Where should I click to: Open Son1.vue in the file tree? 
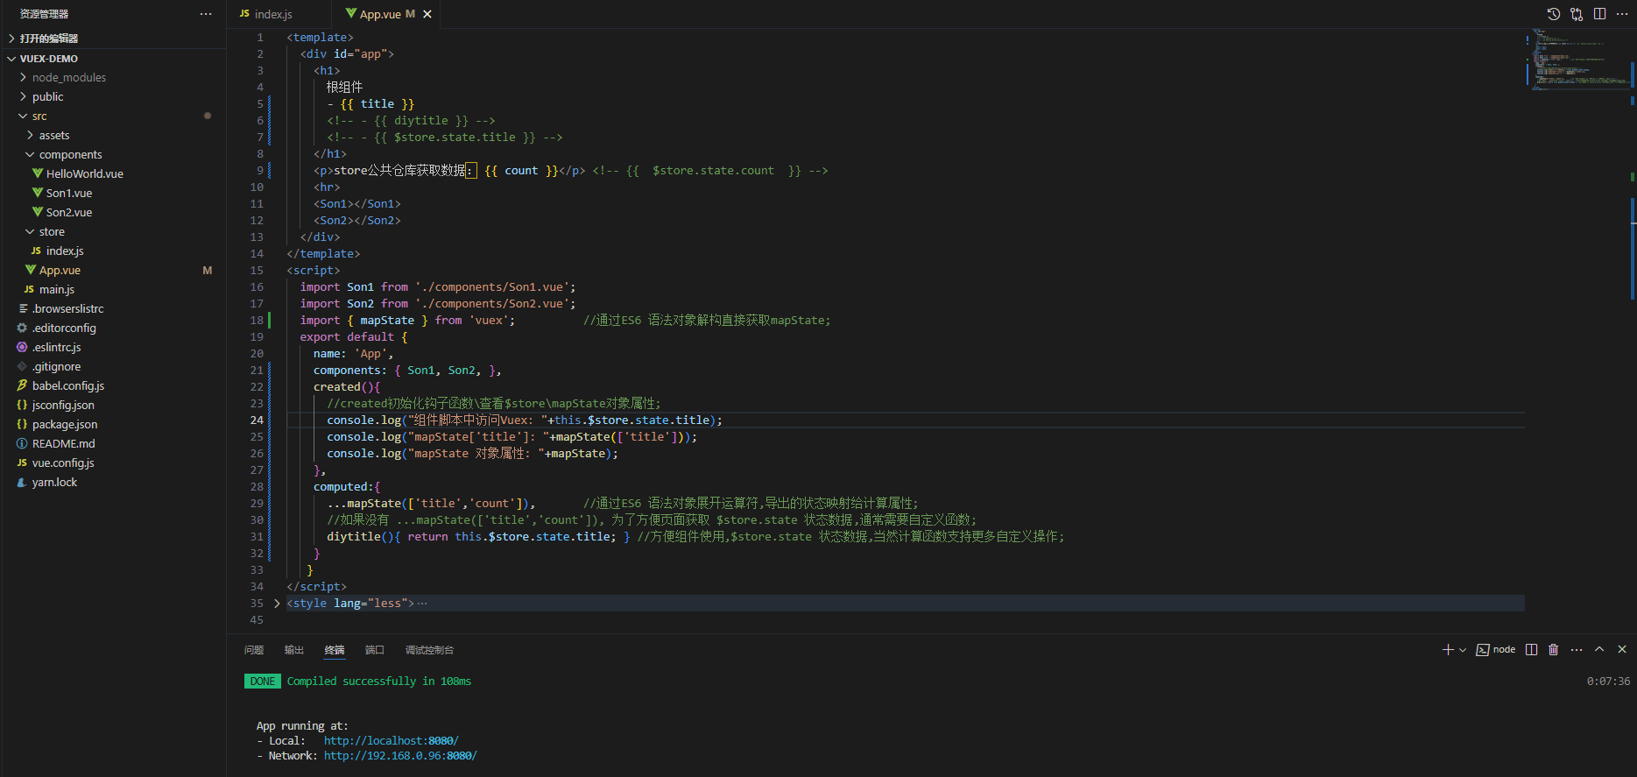click(x=114, y=194)
